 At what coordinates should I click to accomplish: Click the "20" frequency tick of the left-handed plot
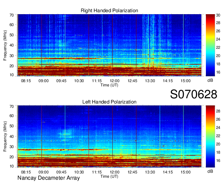click(x=12, y=157)
